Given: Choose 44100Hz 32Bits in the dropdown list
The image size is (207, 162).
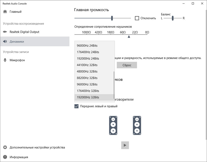Looking at the screenshot, I should tap(87, 65).
